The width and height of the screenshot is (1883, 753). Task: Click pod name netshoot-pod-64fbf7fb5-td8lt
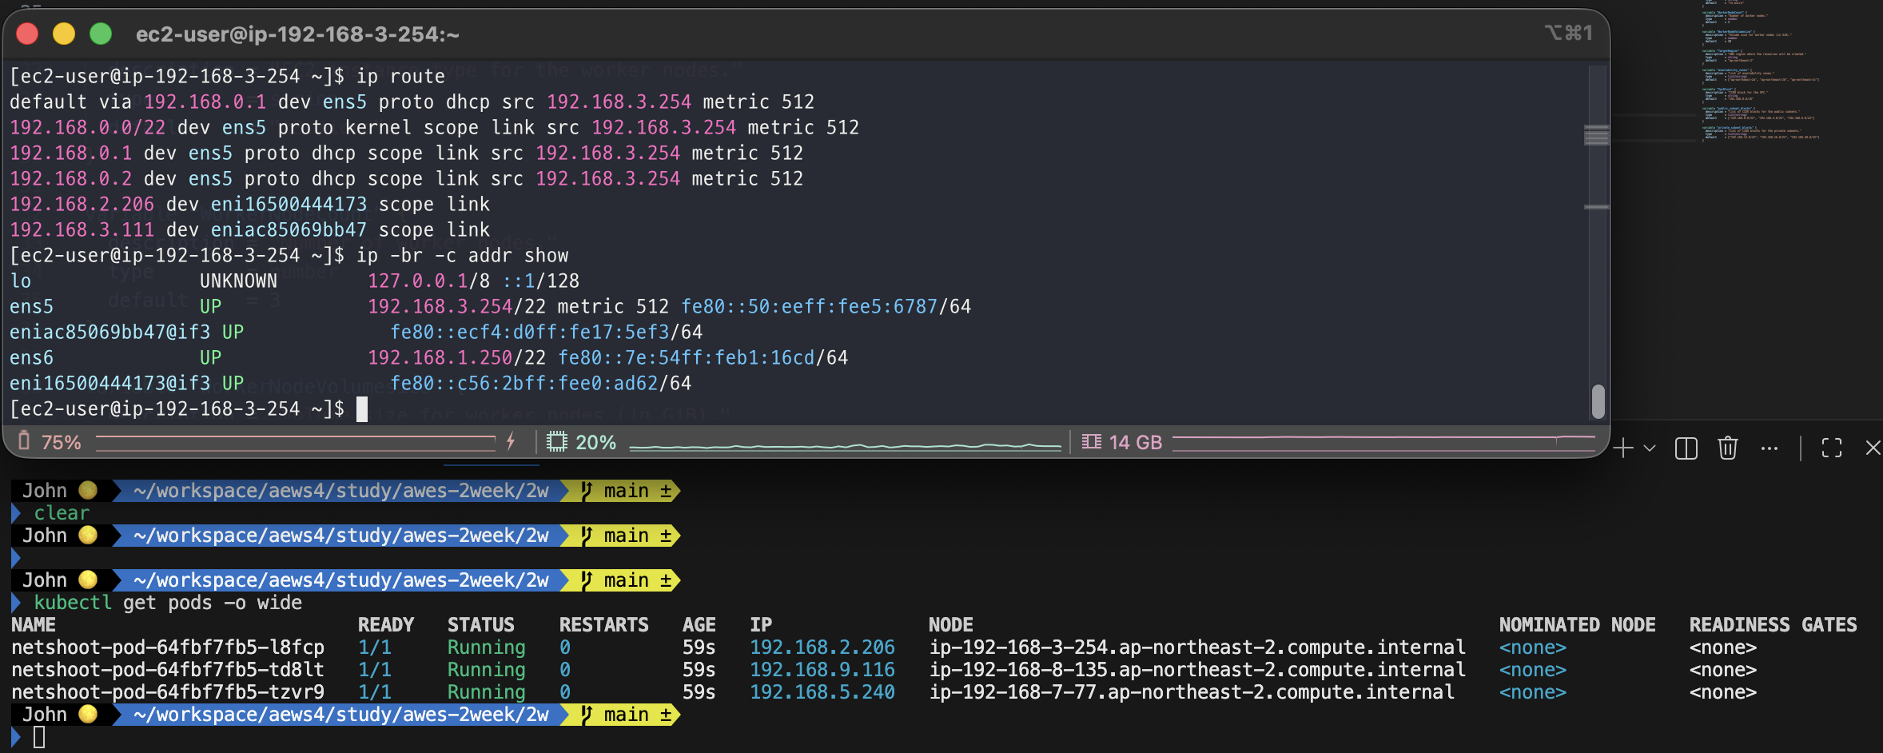tap(168, 670)
